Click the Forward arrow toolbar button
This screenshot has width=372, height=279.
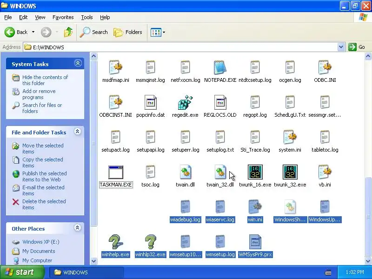pyautogui.click(x=46, y=32)
